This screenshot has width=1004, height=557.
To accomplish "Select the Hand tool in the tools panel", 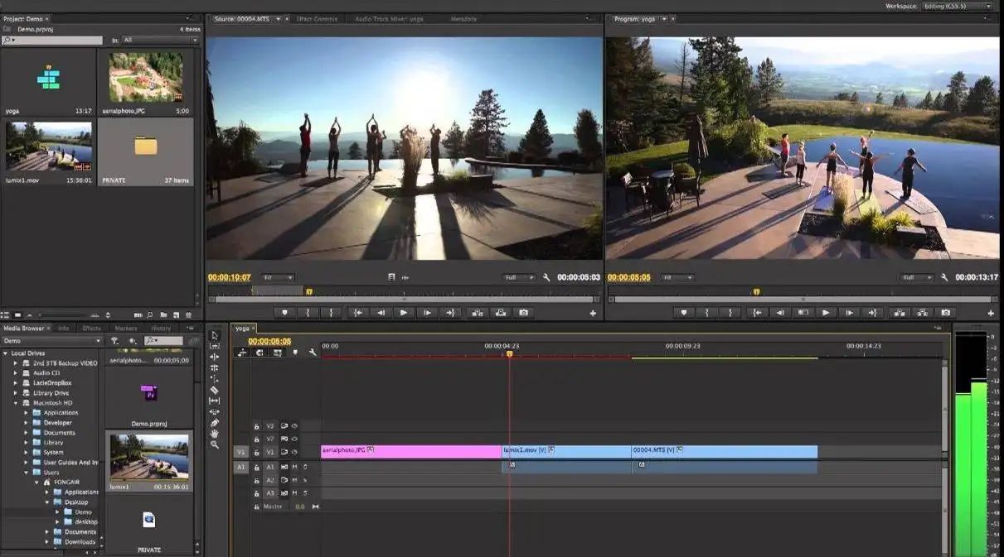I will (215, 433).
